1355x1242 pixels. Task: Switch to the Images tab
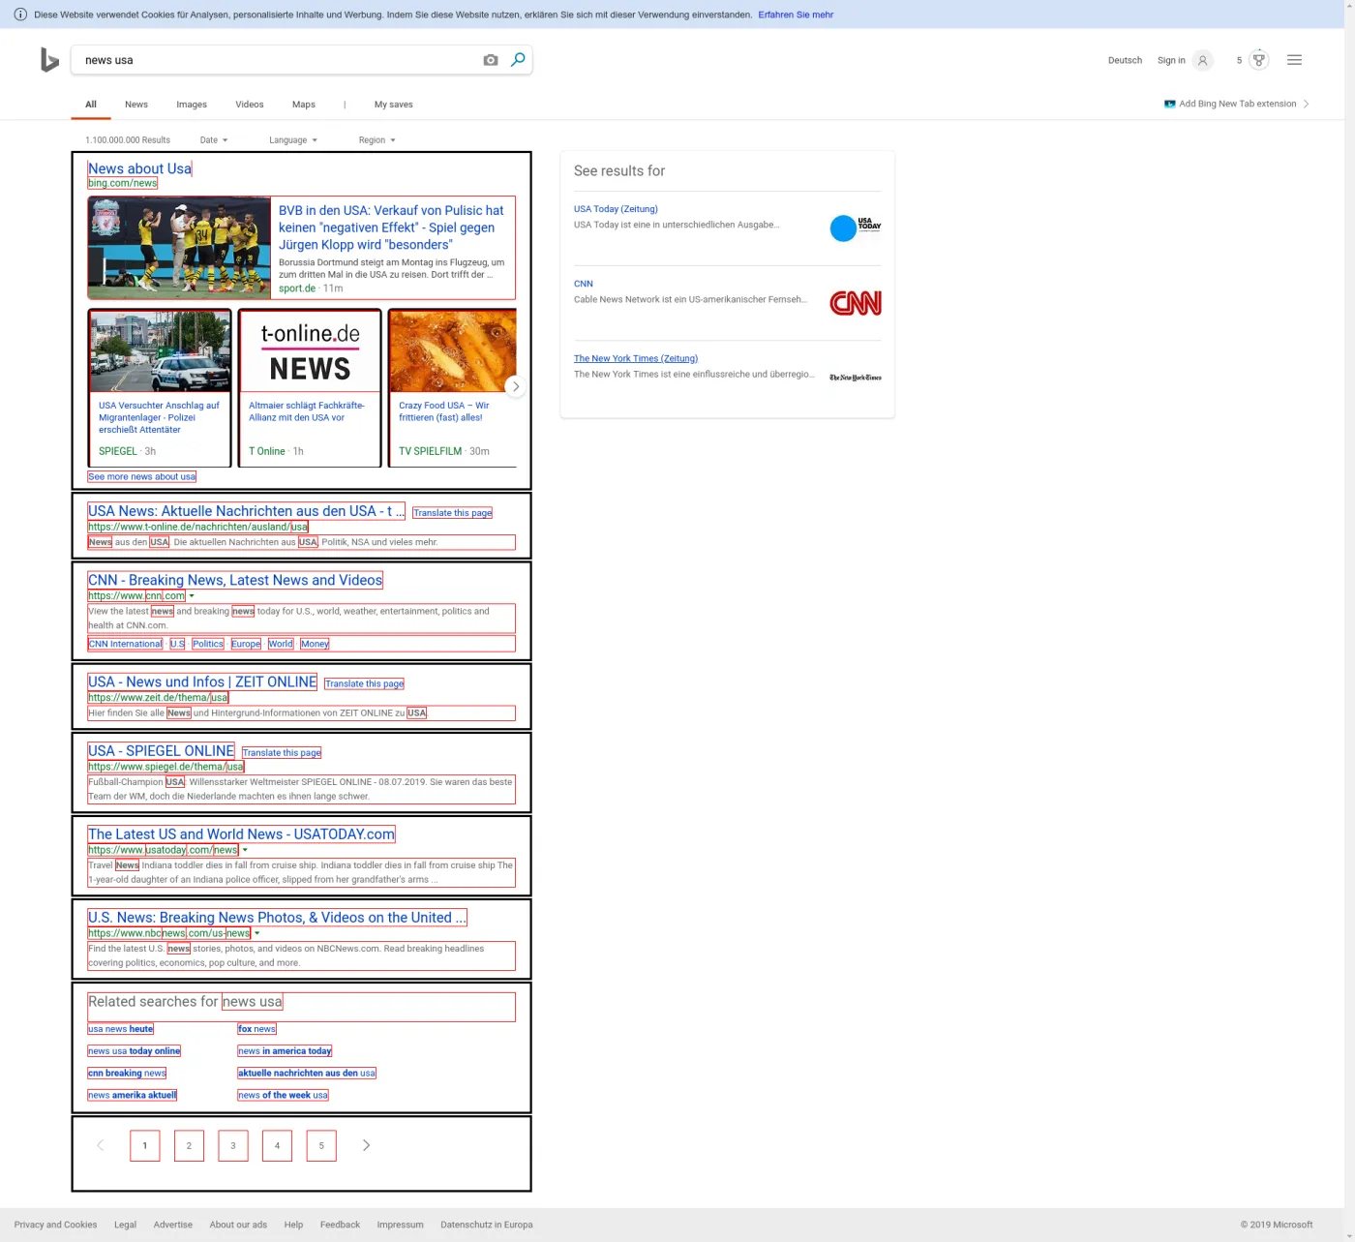(192, 105)
